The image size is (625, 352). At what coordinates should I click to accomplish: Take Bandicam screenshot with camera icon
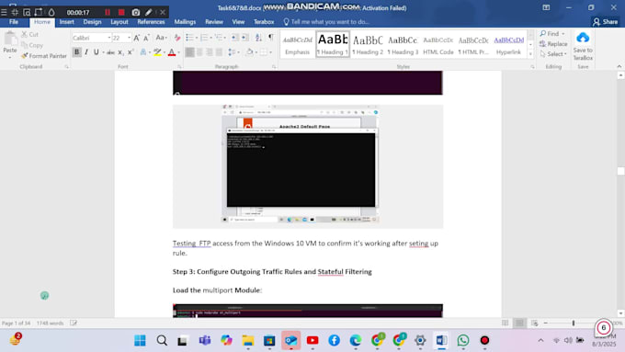[136, 12]
